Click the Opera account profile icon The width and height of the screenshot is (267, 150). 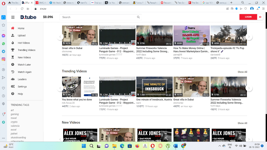coord(252,9)
